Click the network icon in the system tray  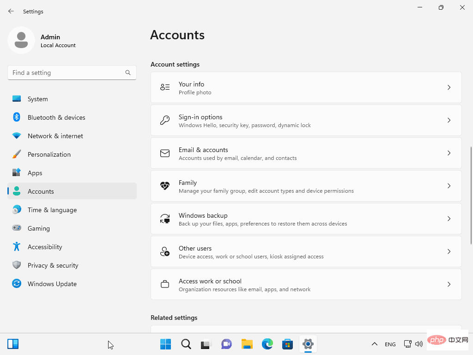pos(407,344)
